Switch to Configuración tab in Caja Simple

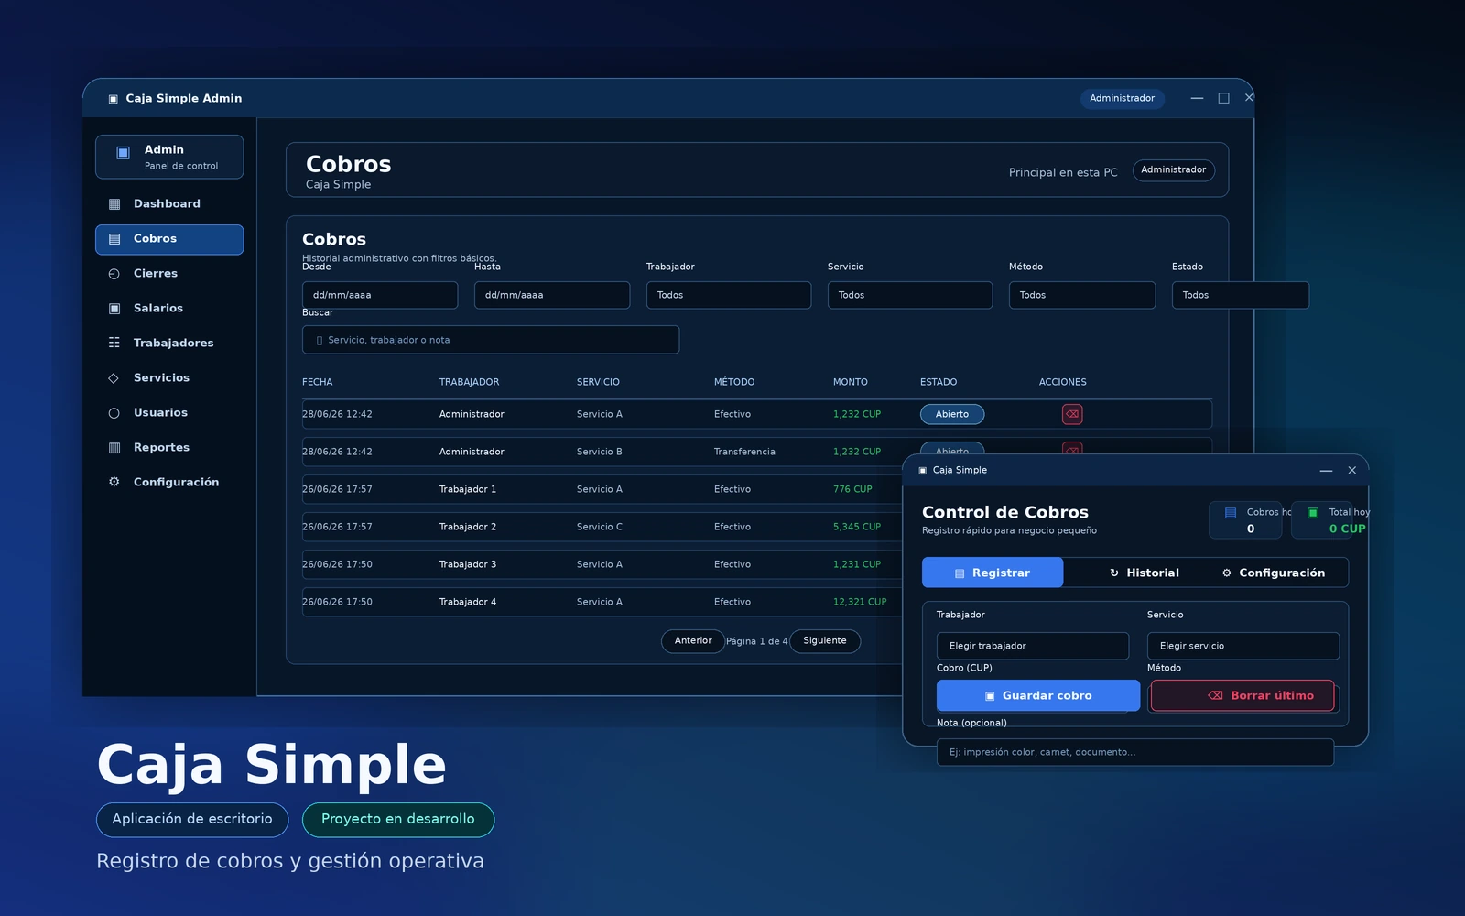pos(1273,572)
